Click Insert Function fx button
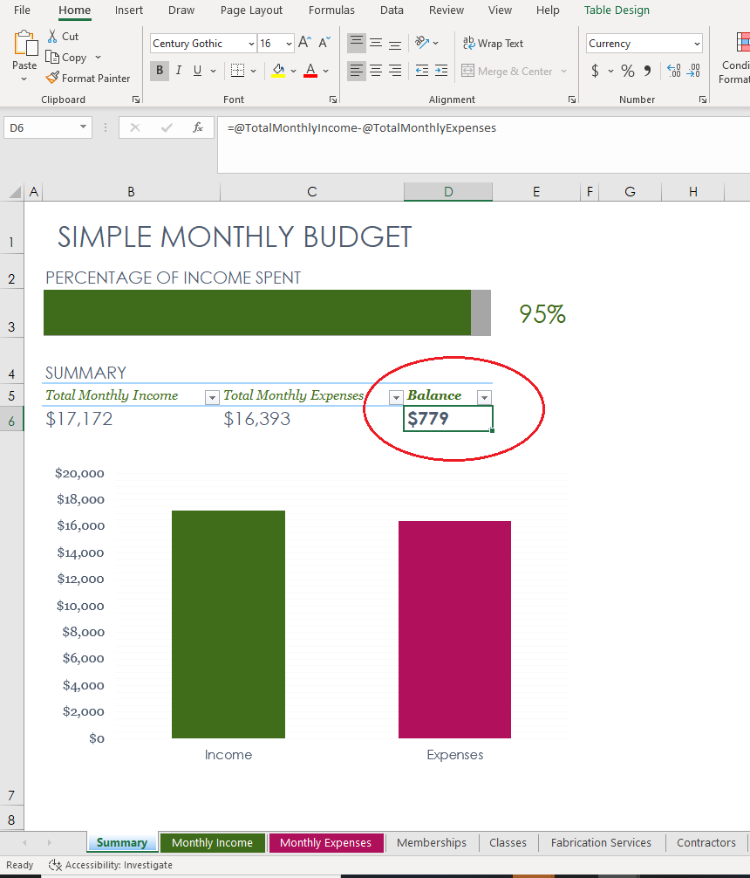750x878 pixels. click(198, 127)
